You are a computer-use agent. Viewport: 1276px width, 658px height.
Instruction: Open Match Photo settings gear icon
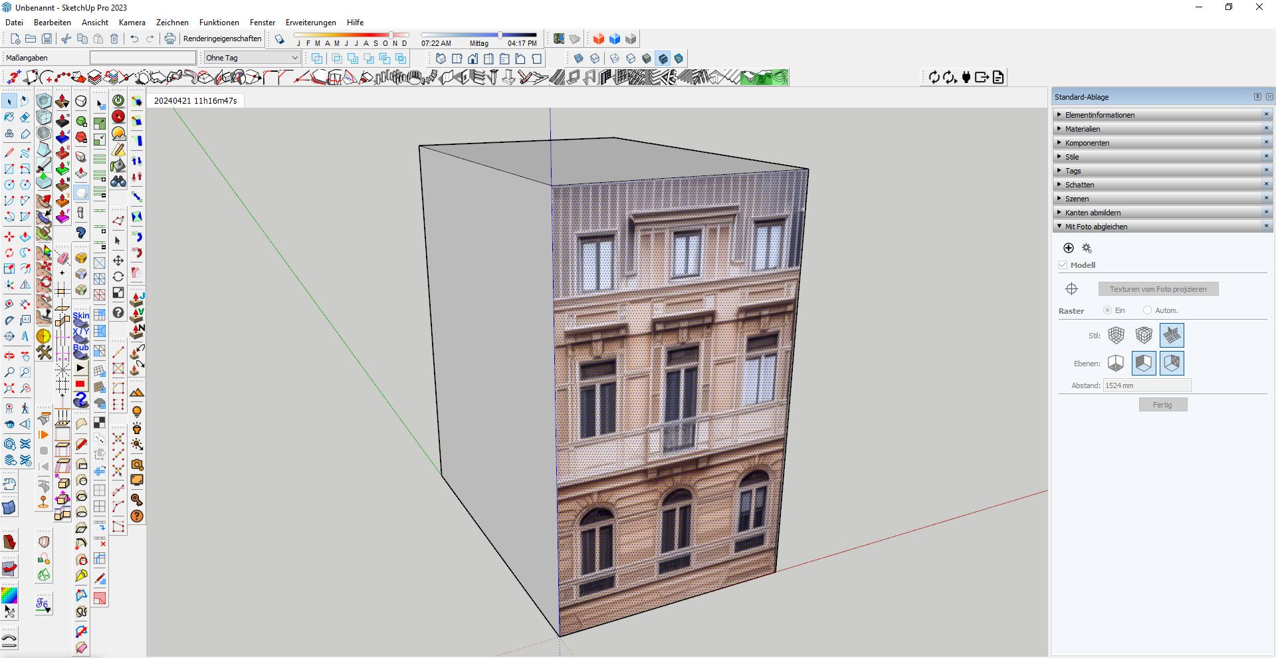click(x=1087, y=248)
